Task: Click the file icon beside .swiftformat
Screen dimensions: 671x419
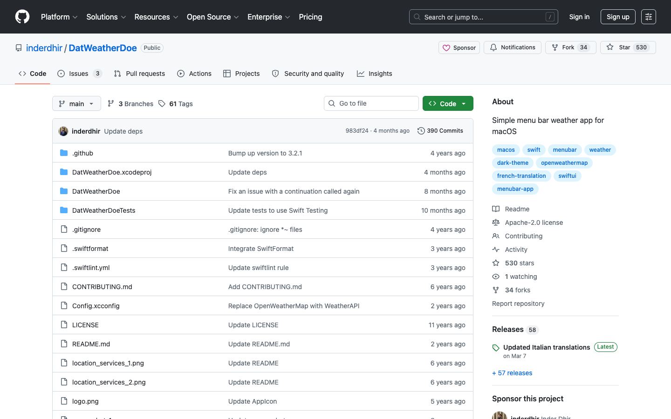Action: 64,249
